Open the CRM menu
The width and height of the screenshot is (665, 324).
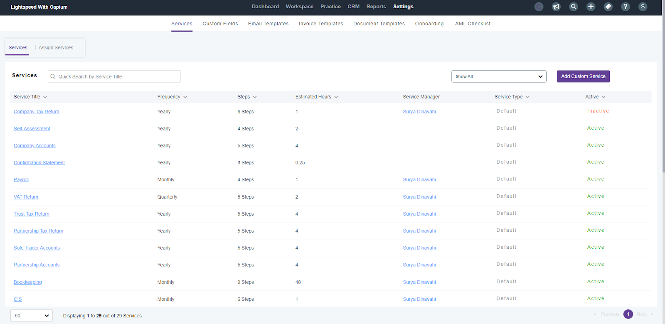tap(354, 7)
